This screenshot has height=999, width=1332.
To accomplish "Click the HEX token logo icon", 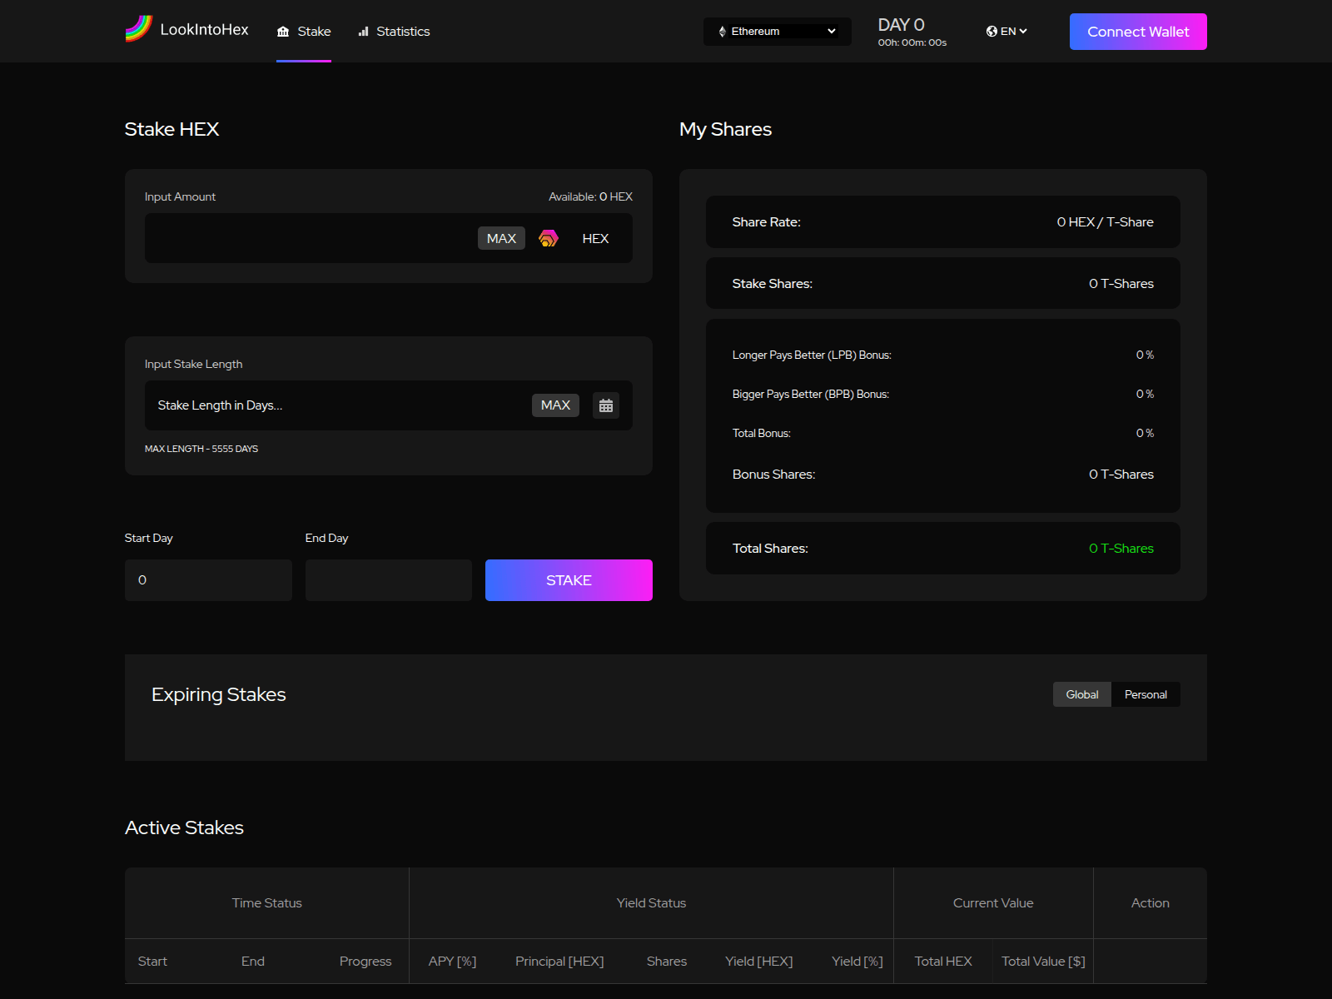I will pyautogui.click(x=549, y=238).
